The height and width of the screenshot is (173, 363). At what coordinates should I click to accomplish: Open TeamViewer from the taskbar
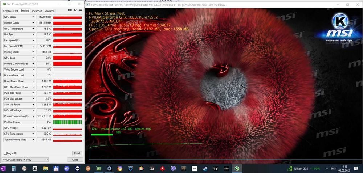click(x=77, y=169)
